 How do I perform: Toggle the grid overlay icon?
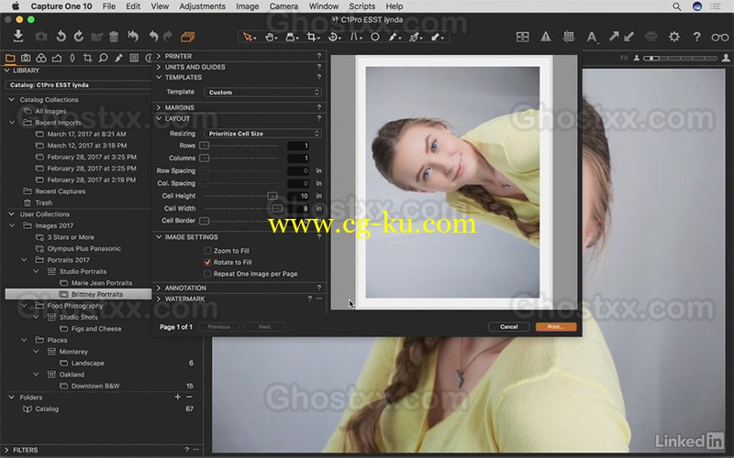[x=568, y=37]
